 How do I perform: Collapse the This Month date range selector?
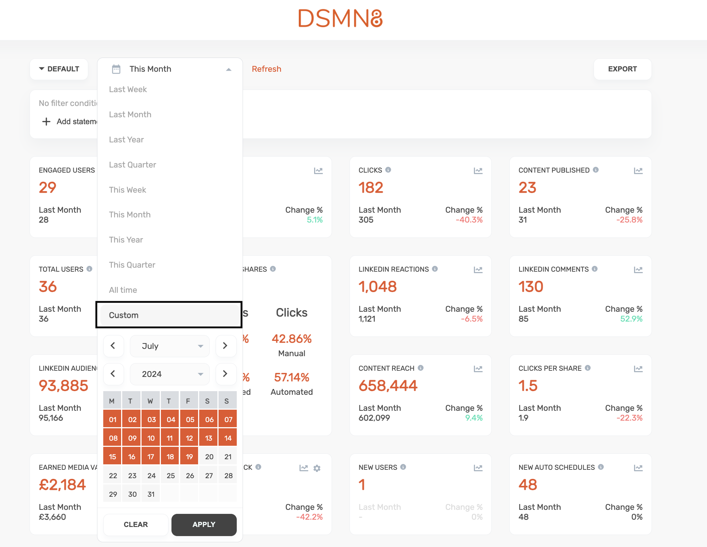click(228, 69)
